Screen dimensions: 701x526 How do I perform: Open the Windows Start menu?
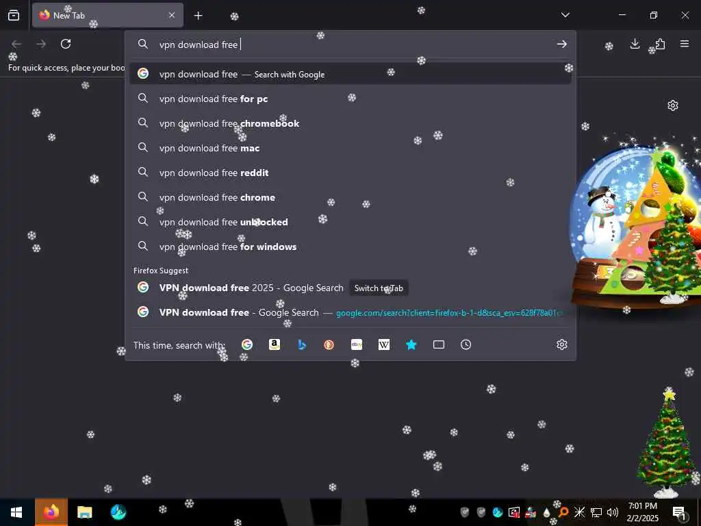[x=16, y=512]
